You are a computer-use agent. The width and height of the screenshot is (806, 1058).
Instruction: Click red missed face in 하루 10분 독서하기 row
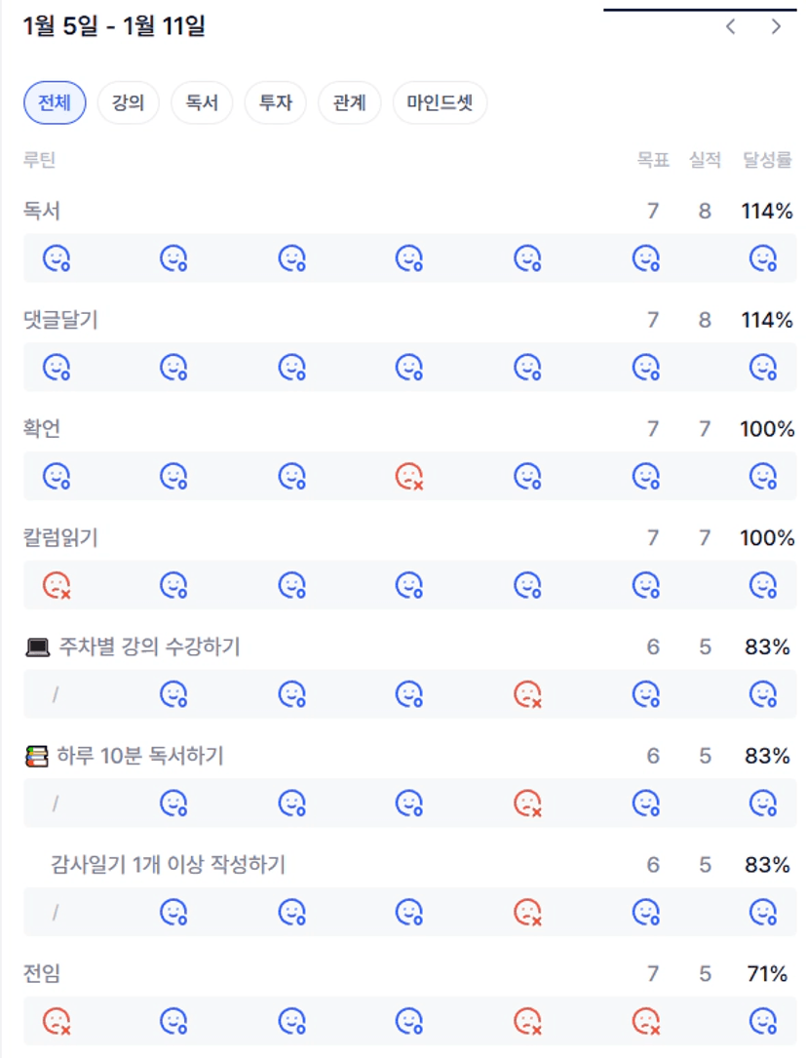[x=527, y=804]
